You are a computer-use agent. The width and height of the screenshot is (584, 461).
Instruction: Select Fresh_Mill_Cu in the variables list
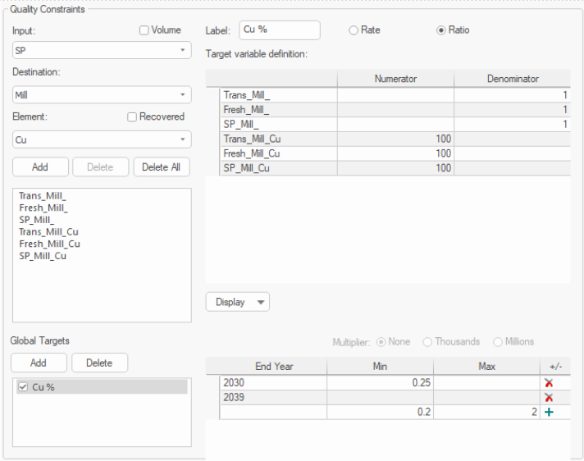click(49, 244)
